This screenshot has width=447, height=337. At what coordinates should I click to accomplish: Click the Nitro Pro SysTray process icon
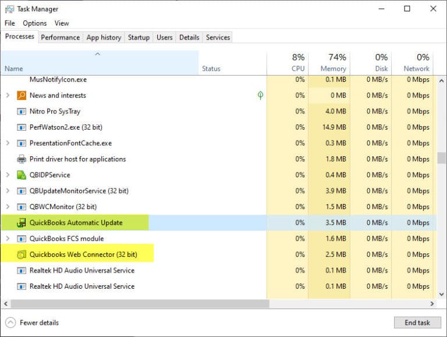pyautogui.click(x=22, y=112)
